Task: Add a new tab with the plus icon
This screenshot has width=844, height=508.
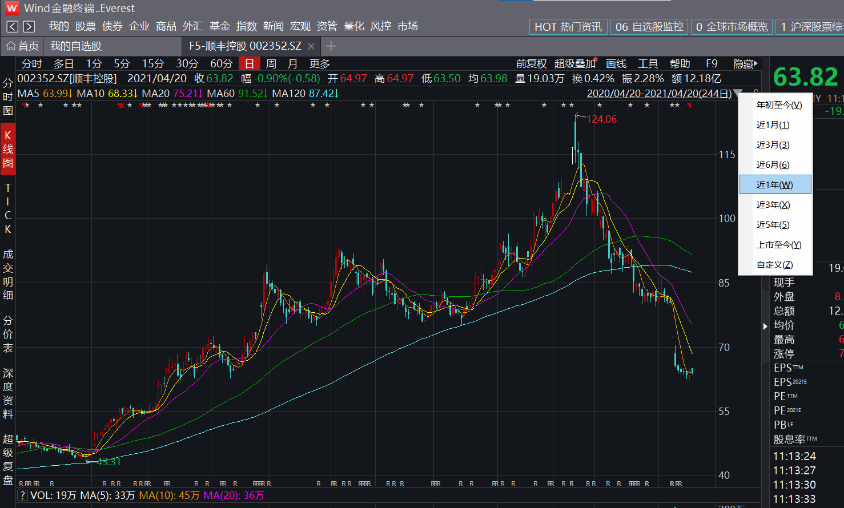Action: pos(331,46)
